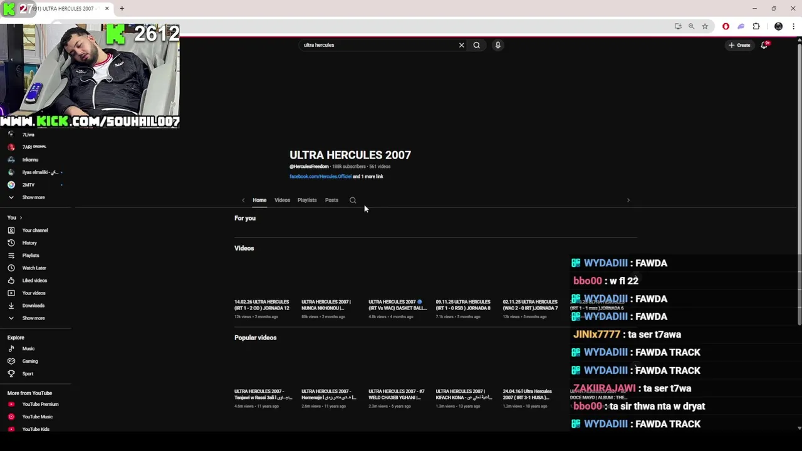Click the left arrow of the channel tabs
Image resolution: width=802 pixels, height=451 pixels.
pos(243,200)
